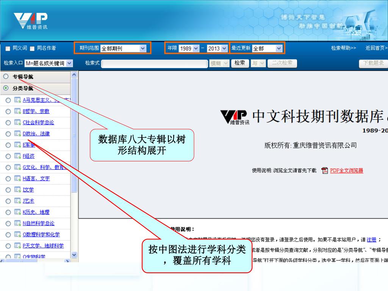The image size is (388, 291).
Task: Select radio button for B哲学、宗教
Action: [x=8, y=111]
